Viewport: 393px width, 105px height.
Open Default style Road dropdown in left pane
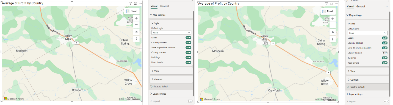(171, 32)
